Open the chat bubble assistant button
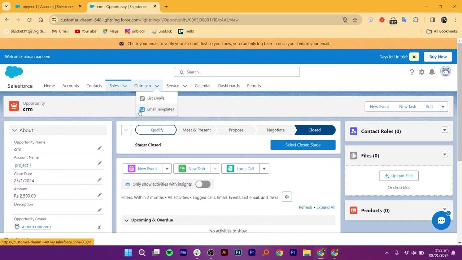This screenshot has height=260, width=462. click(441, 221)
